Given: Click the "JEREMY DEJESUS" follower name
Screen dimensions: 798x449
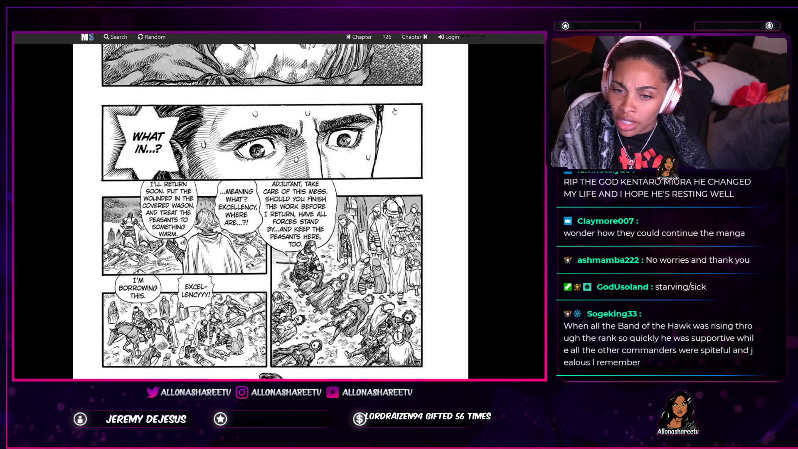Looking at the screenshot, I should click(x=146, y=419).
